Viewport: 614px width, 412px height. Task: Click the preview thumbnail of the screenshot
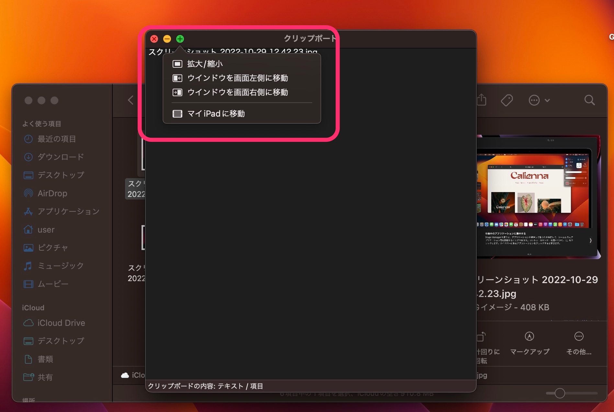pos(538,197)
